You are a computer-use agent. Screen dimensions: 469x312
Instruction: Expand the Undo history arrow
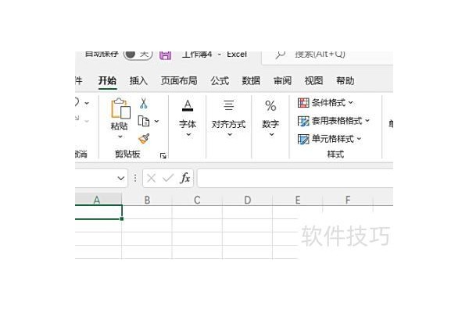coord(87,103)
